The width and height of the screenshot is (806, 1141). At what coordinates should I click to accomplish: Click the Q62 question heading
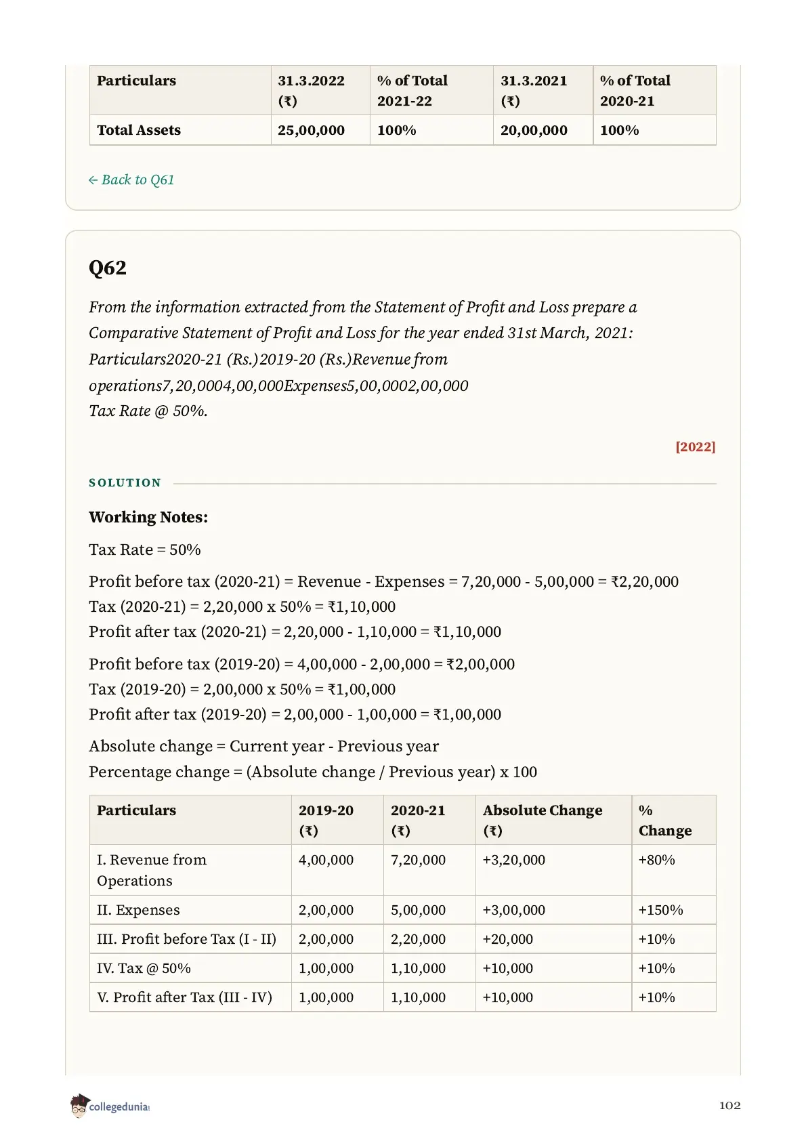(108, 268)
